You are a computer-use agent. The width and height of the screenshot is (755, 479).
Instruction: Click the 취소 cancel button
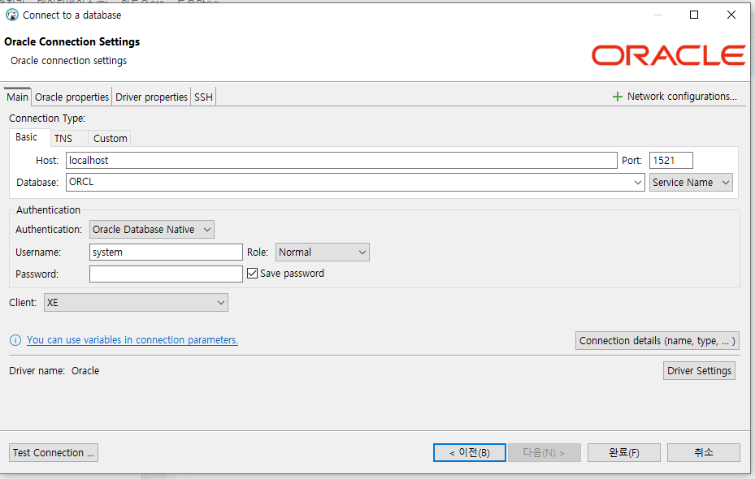pos(704,452)
